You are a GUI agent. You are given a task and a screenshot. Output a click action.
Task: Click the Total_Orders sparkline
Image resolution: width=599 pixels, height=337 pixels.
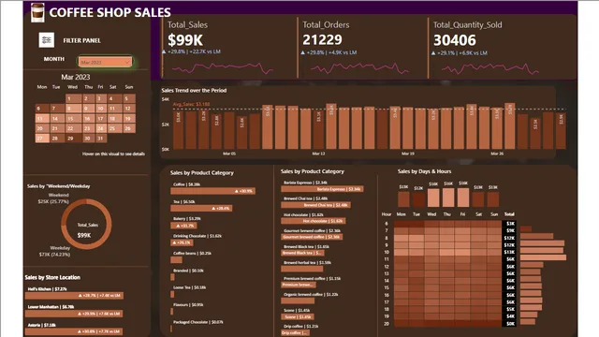[359, 68]
